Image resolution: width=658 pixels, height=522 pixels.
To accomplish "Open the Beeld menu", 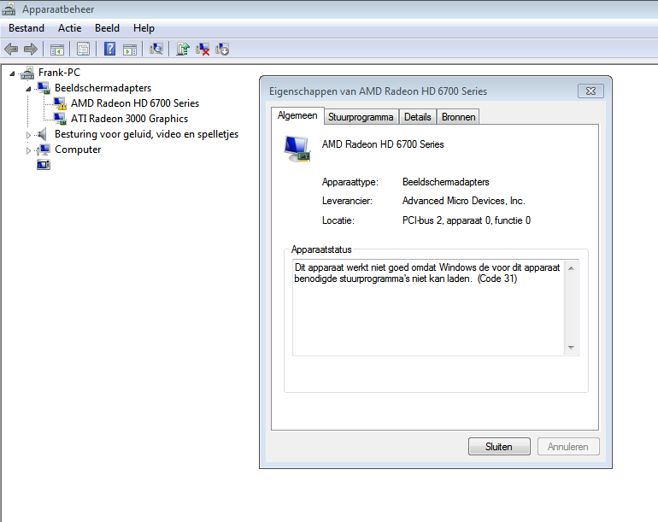I will [x=107, y=28].
